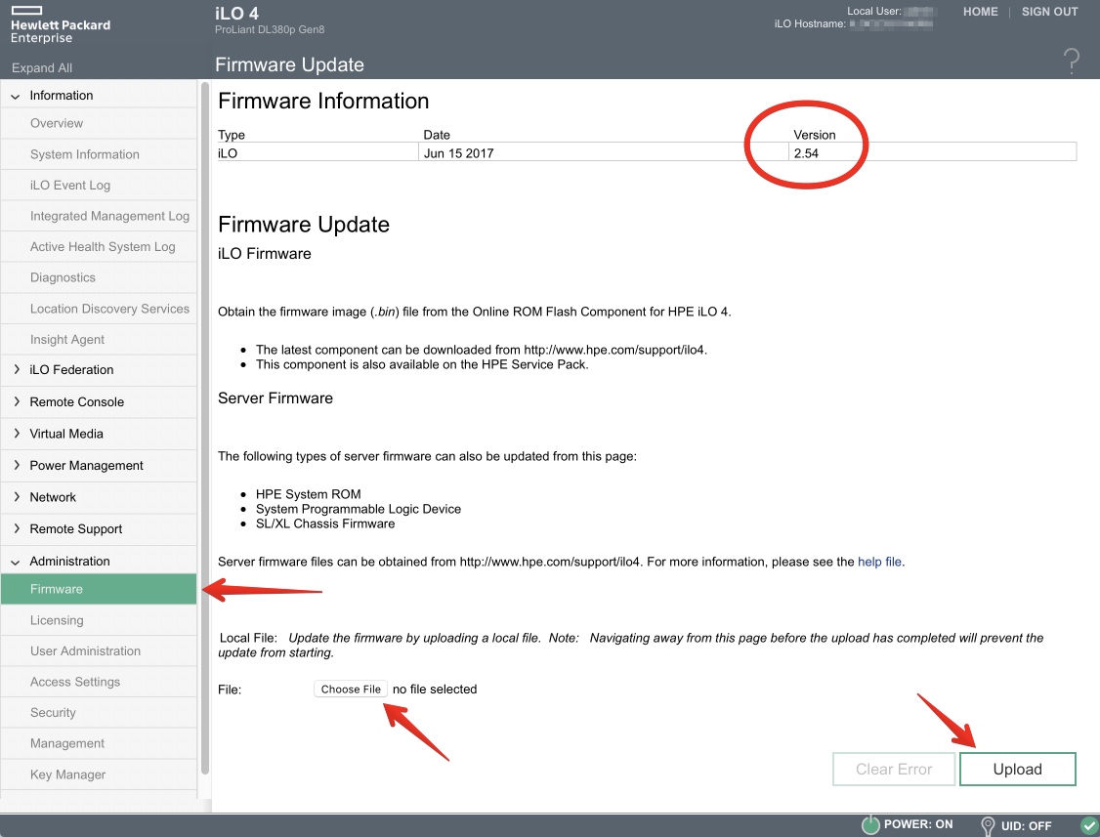Click the UID indicator icon
Viewport: 1100px width, 837px height.
988,825
